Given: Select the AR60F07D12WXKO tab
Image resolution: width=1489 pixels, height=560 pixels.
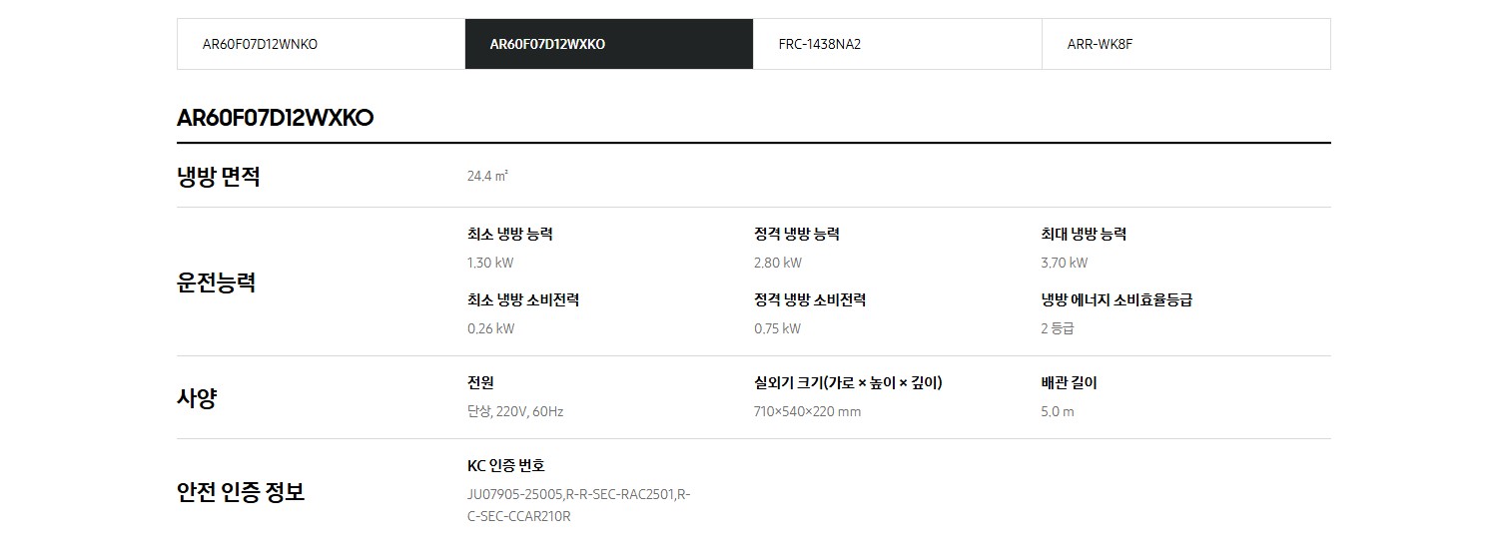Looking at the screenshot, I should (x=609, y=44).
